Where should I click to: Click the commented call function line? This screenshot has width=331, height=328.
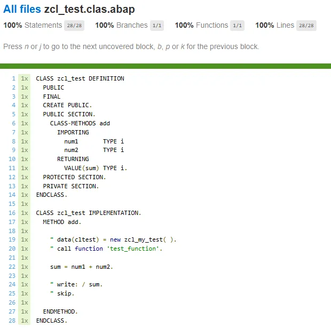[x=106, y=249]
